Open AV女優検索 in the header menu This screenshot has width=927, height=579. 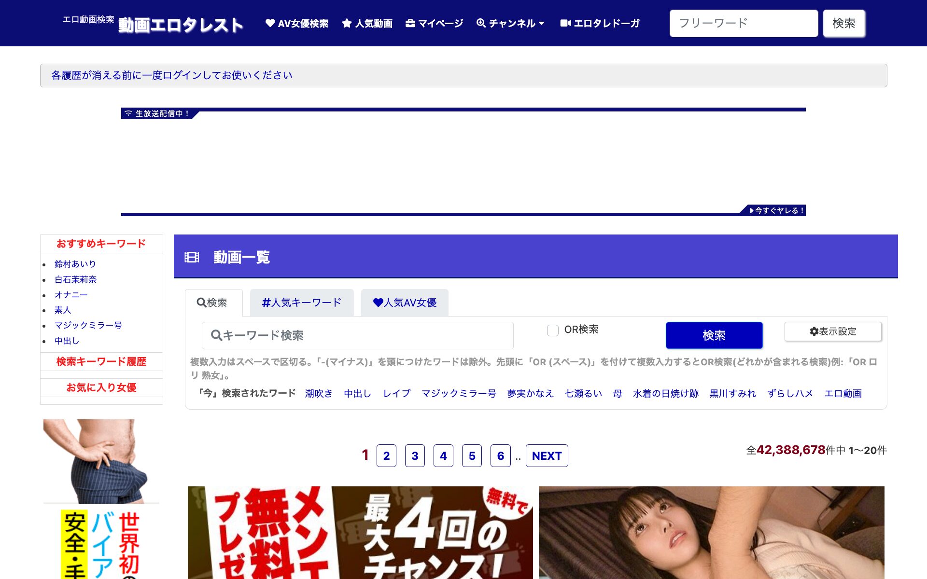coord(297,23)
